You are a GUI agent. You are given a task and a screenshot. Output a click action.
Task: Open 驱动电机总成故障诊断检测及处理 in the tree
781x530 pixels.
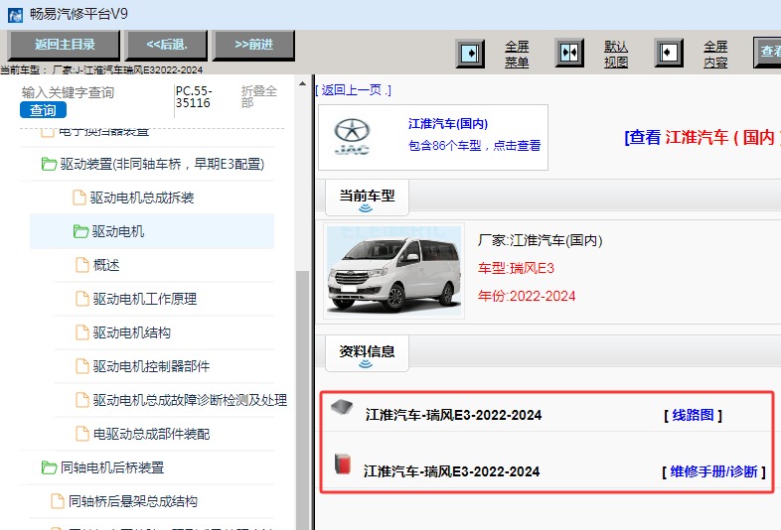[190, 400]
